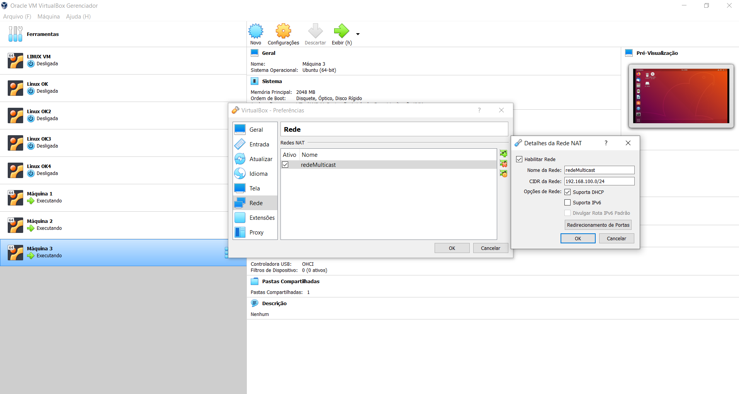Select the redeMulticast row name
The height and width of the screenshot is (394, 739).
(318, 165)
